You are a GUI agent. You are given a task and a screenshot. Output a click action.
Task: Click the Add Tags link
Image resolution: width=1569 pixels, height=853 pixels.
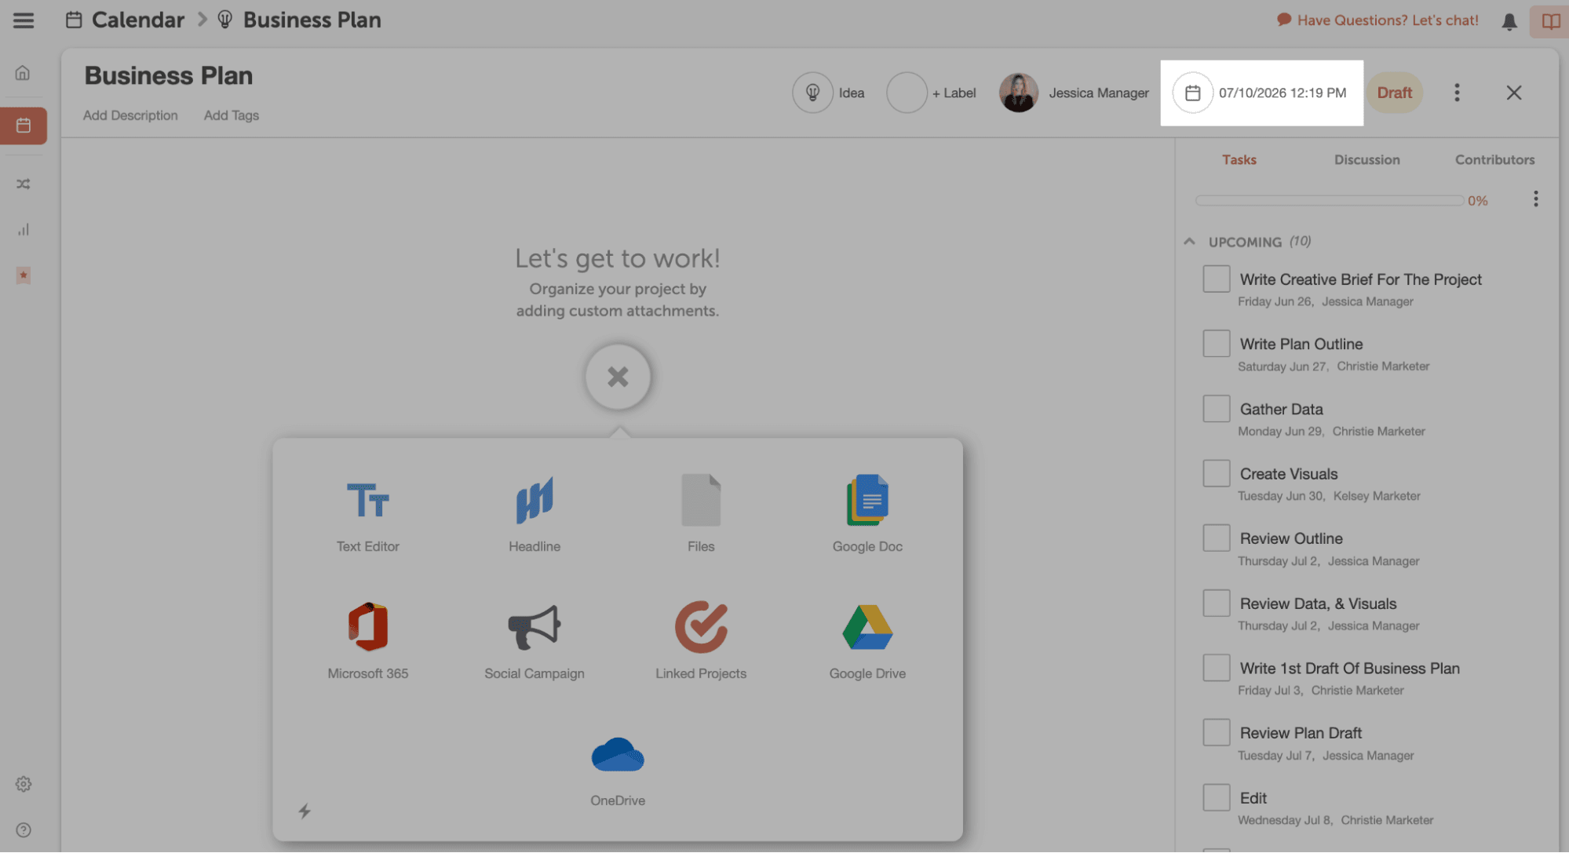pos(231,115)
